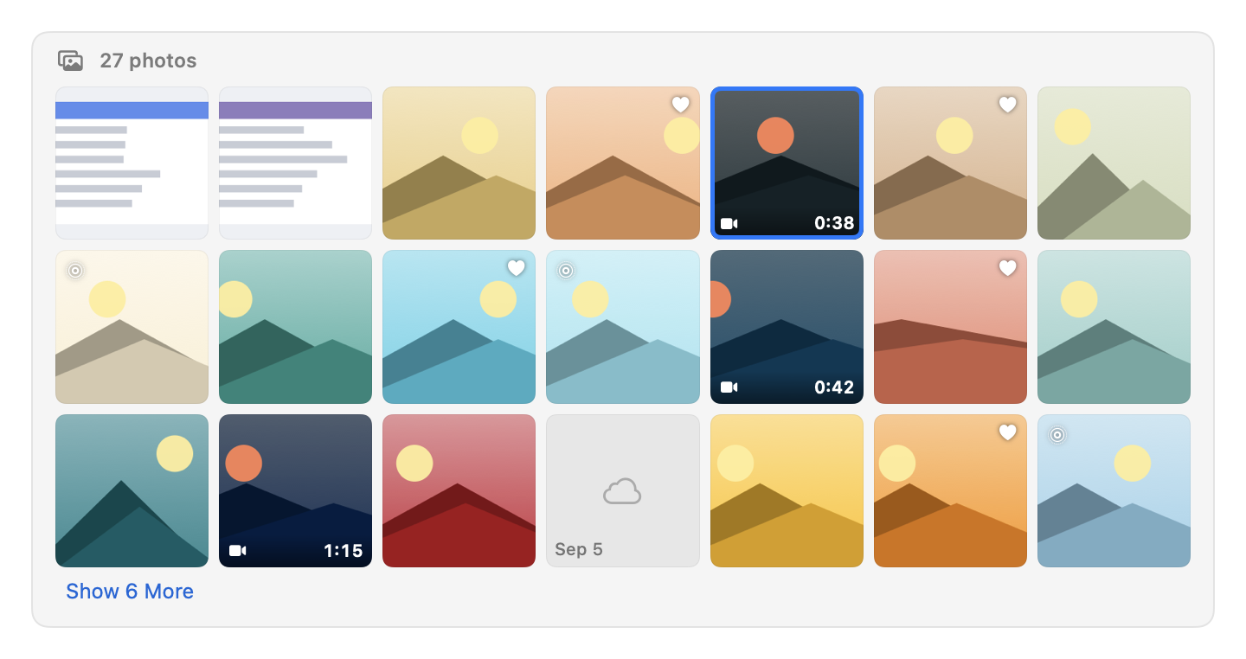The width and height of the screenshot is (1246, 659).
Task: Click the "0:42" video duration
Action: coord(834,387)
